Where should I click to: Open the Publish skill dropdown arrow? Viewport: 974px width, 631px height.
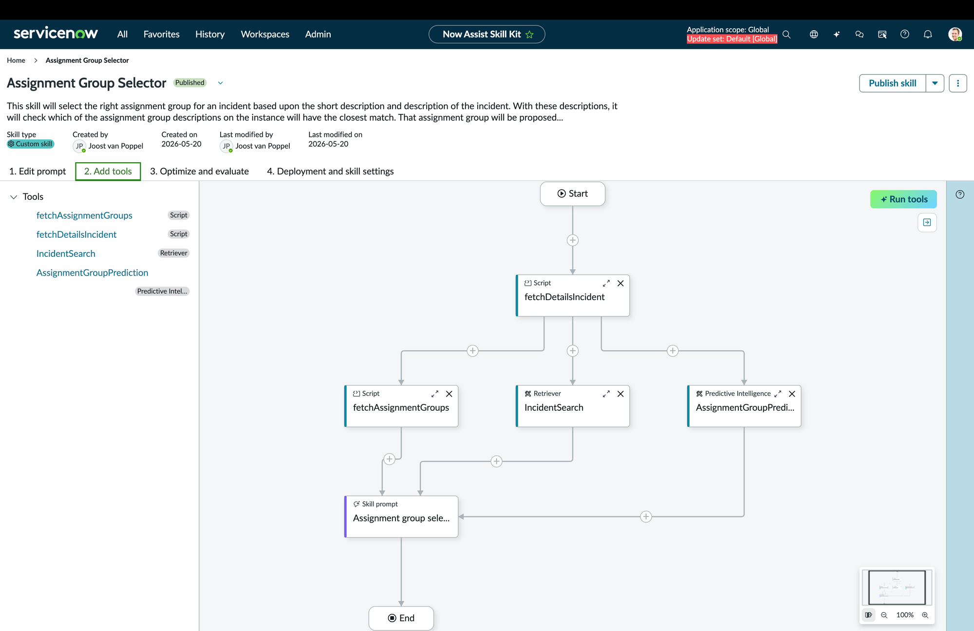[x=935, y=83]
